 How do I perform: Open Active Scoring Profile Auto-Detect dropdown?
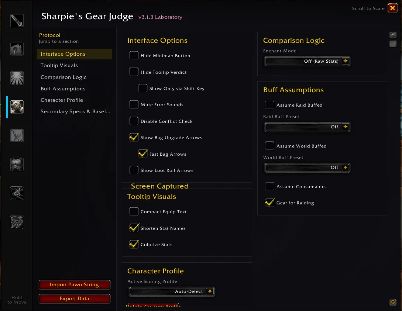pyautogui.click(x=172, y=291)
